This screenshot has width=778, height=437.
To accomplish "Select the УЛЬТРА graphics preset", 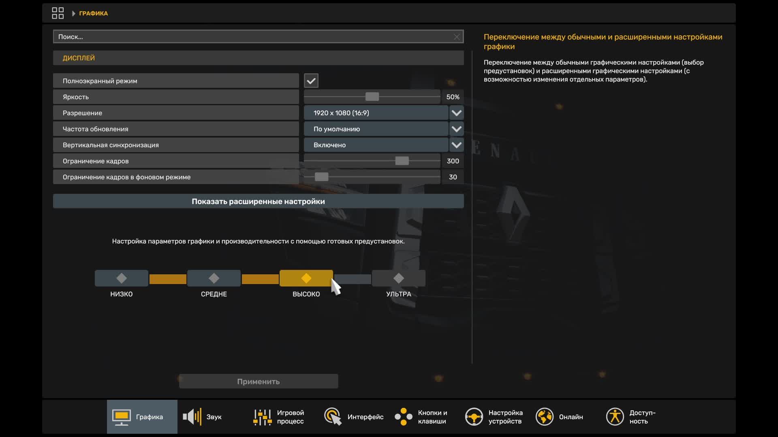I will click(399, 278).
